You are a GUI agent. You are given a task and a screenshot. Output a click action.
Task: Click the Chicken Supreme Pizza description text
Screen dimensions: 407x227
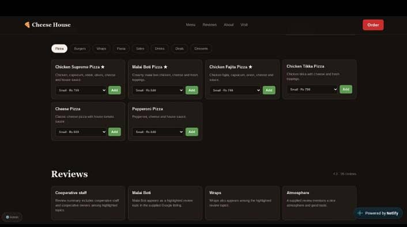pos(85,77)
